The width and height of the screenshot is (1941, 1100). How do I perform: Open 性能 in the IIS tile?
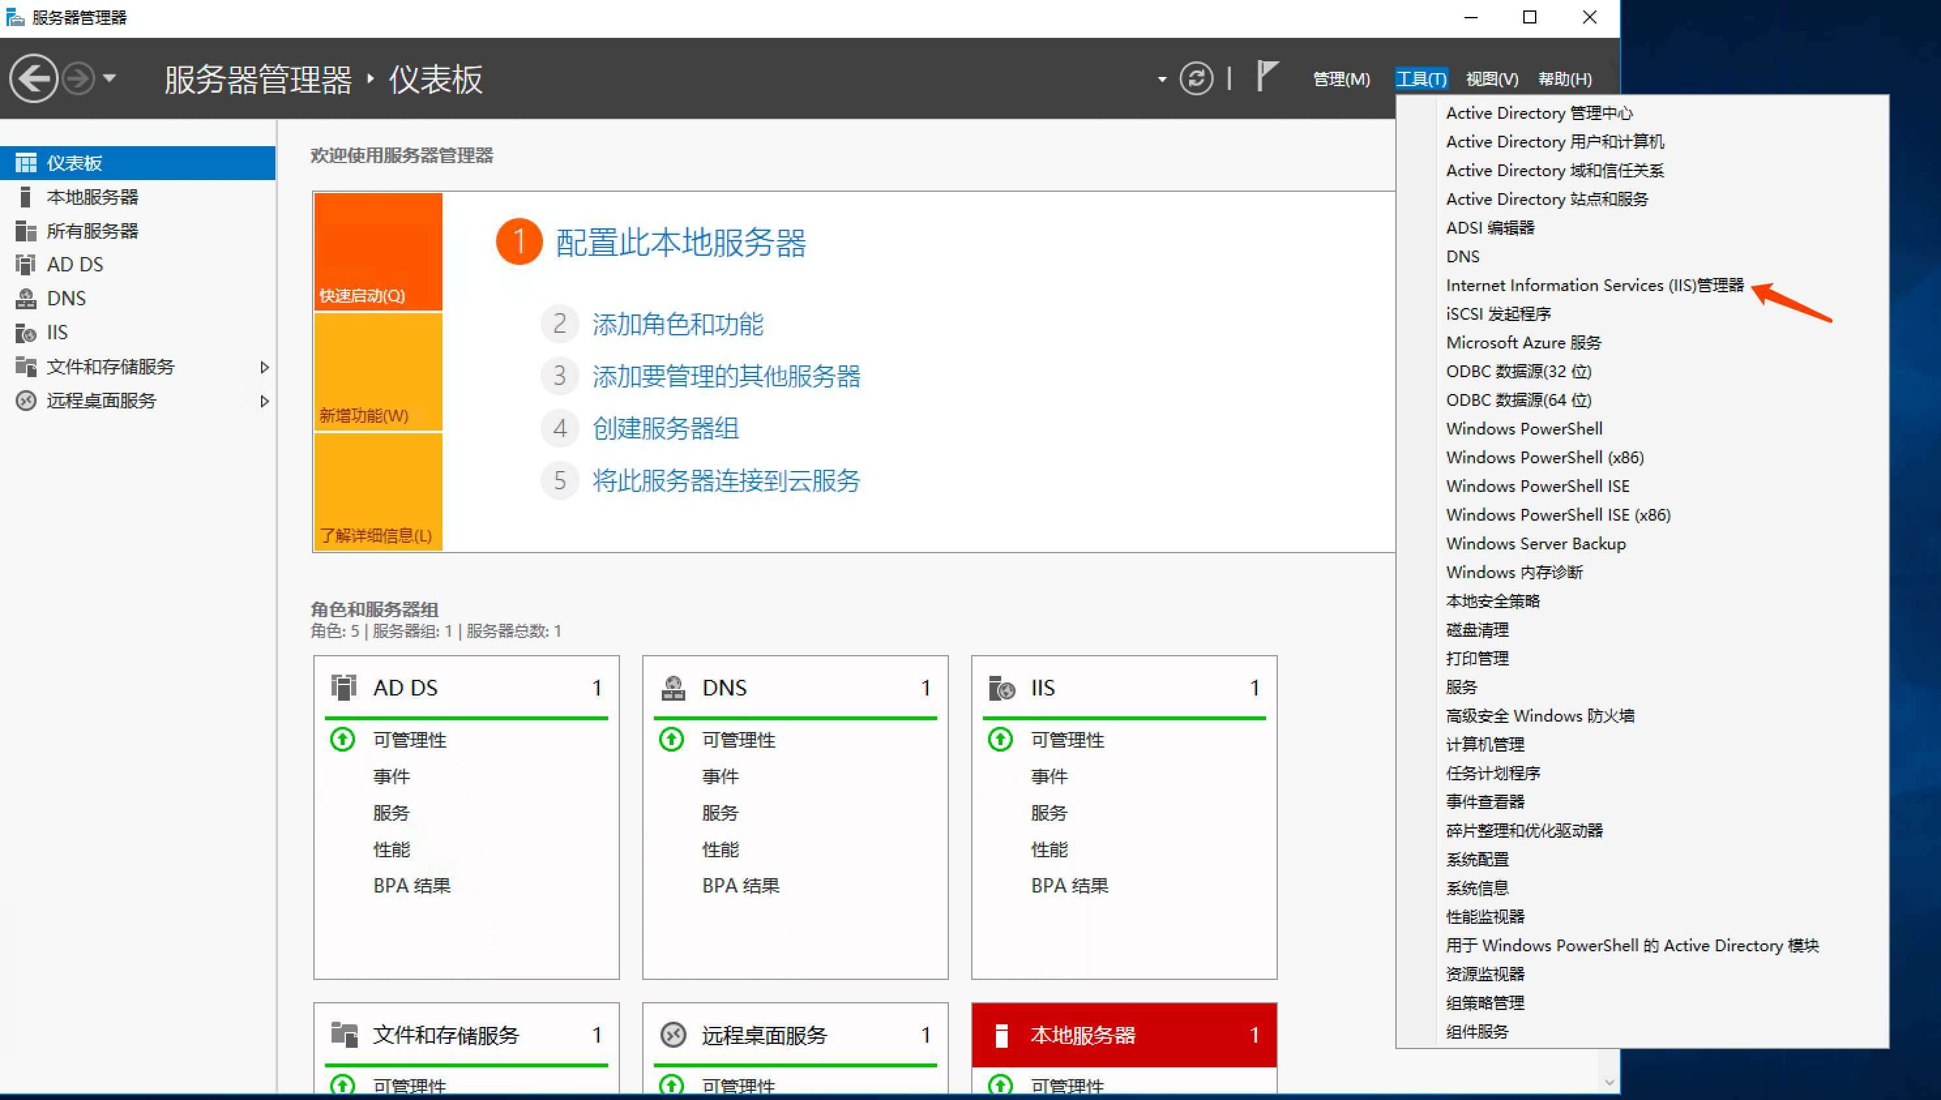pos(1049,849)
